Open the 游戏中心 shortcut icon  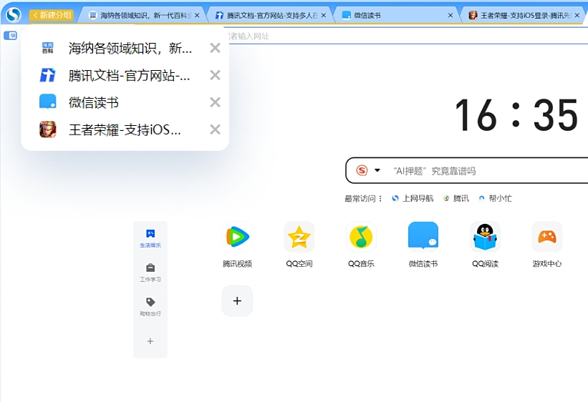click(x=546, y=237)
